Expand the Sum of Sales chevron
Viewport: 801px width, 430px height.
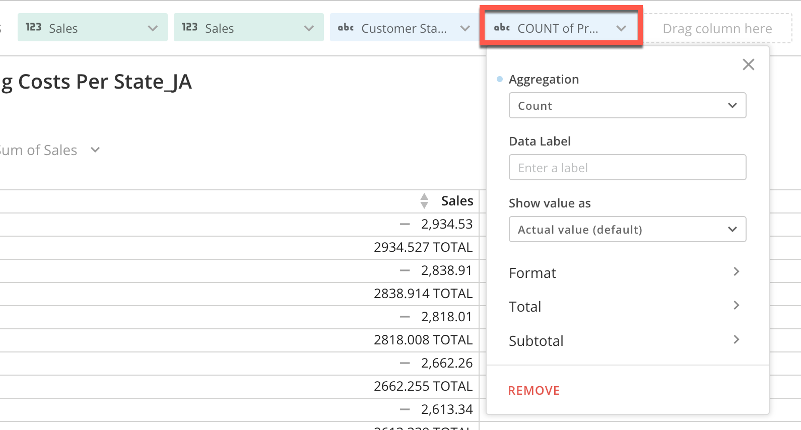coord(95,150)
